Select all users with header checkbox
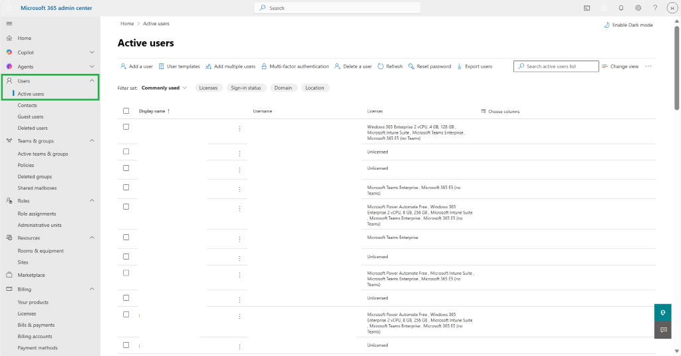This screenshot has width=681, height=356. 126,111
